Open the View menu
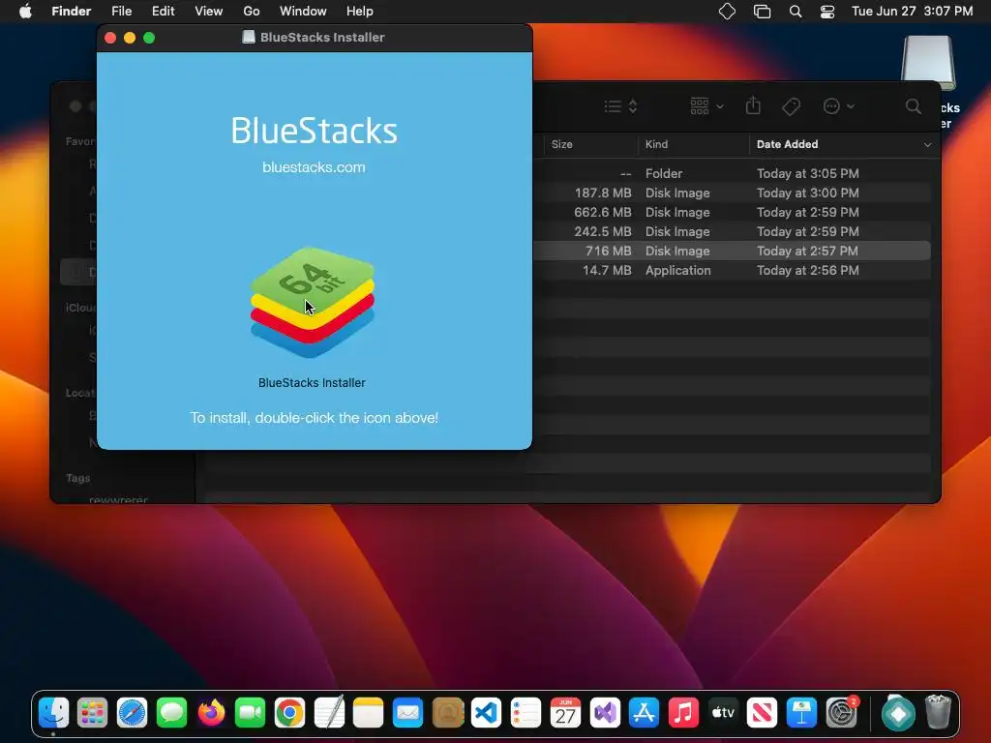This screenshot has width=991, height=743. (x=209, y=12)
